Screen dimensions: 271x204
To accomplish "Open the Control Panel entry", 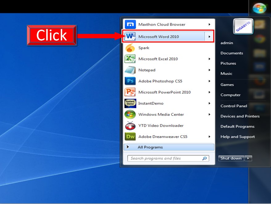I will point(234,106).
